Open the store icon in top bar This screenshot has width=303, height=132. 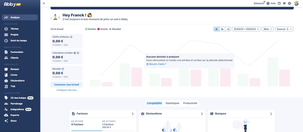click(284, 3)
